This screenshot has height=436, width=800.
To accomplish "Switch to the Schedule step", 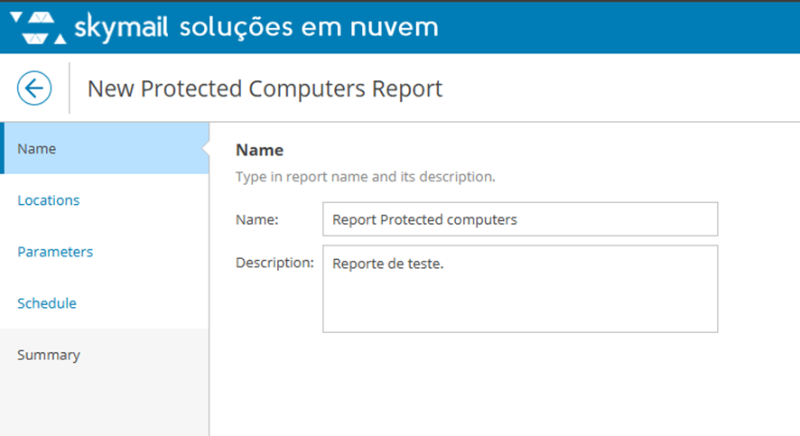I will [47, 303].
